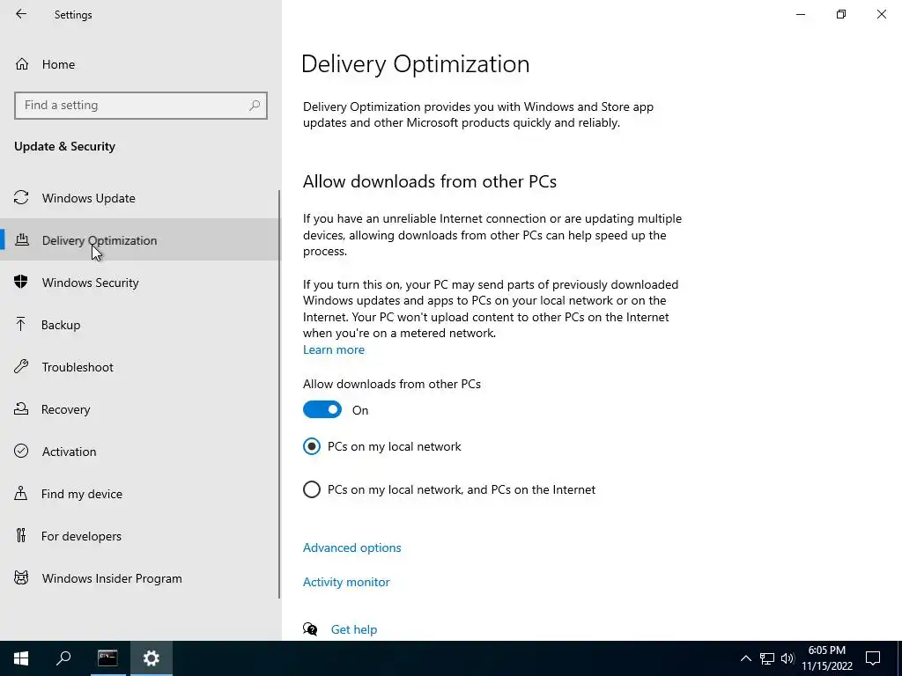Image resolution: width=902 pixels, height=676 pixels.
Task: Close the Settings window
Action: click(881, 14)
